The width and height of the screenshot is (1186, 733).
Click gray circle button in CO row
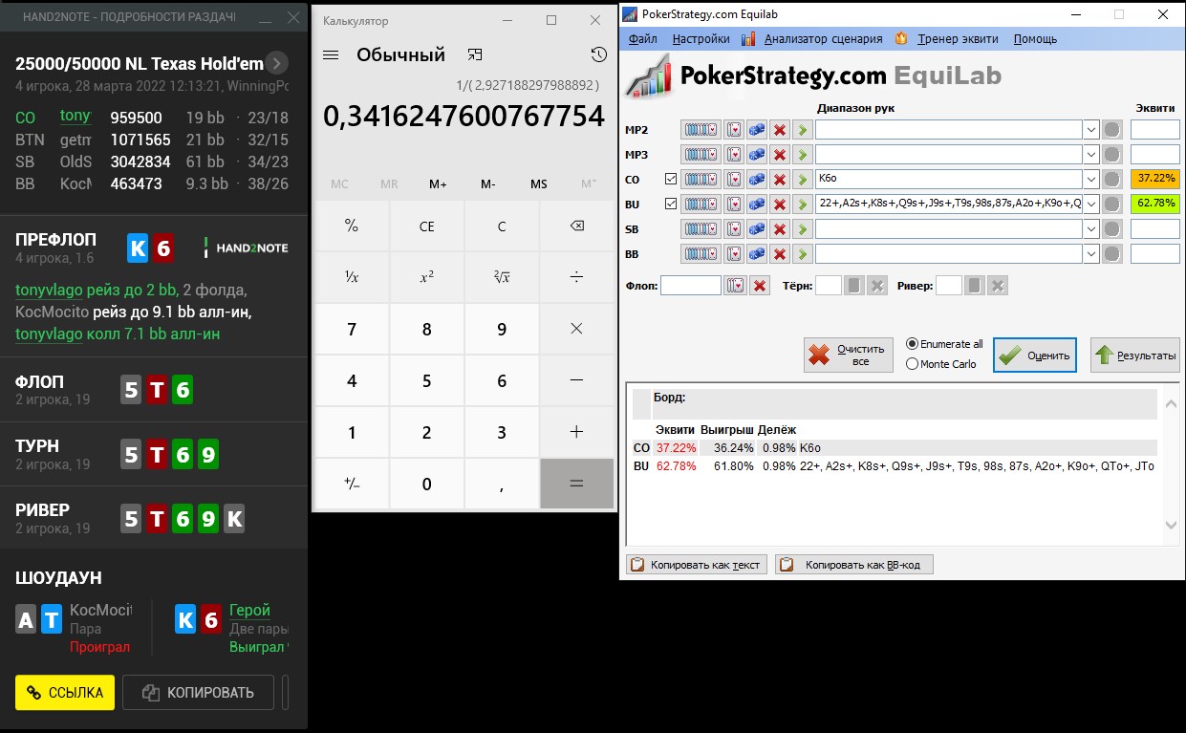coord(1112,179)
